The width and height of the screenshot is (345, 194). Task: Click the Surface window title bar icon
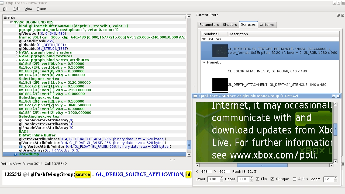(x=195, y=96)
